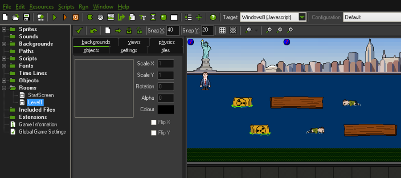Open the Window menu

click(x=103, y=7)
